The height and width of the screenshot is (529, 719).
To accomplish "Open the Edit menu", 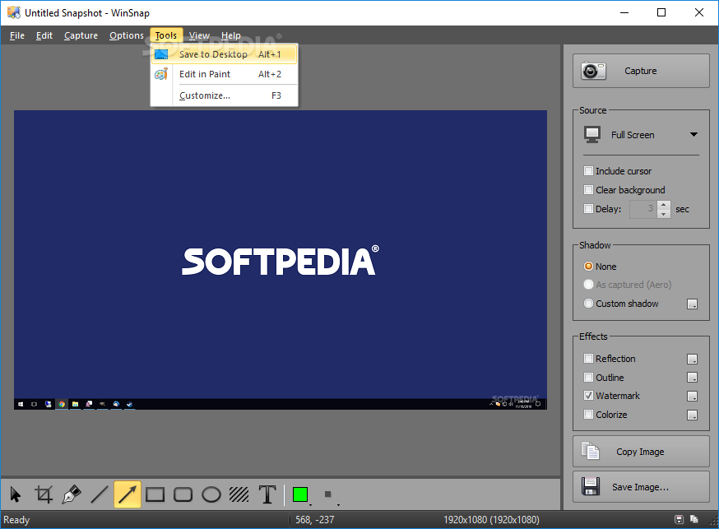I will point(44,35).
